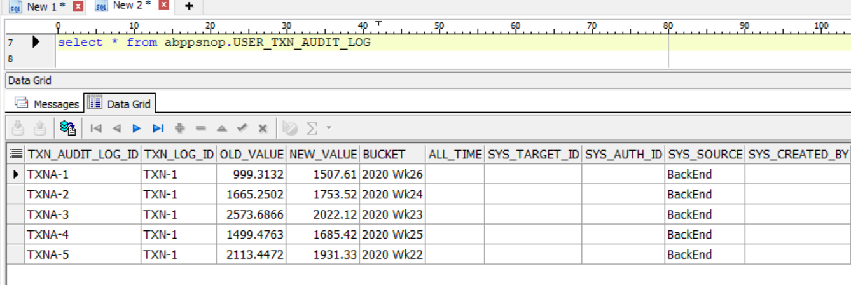Screen dimensions: 851x285
Task: Click the fetch all records database icon
Action: [68, 128]
